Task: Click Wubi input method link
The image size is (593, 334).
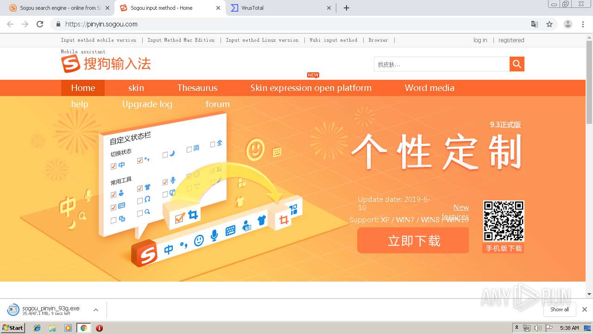Action: 334,40
